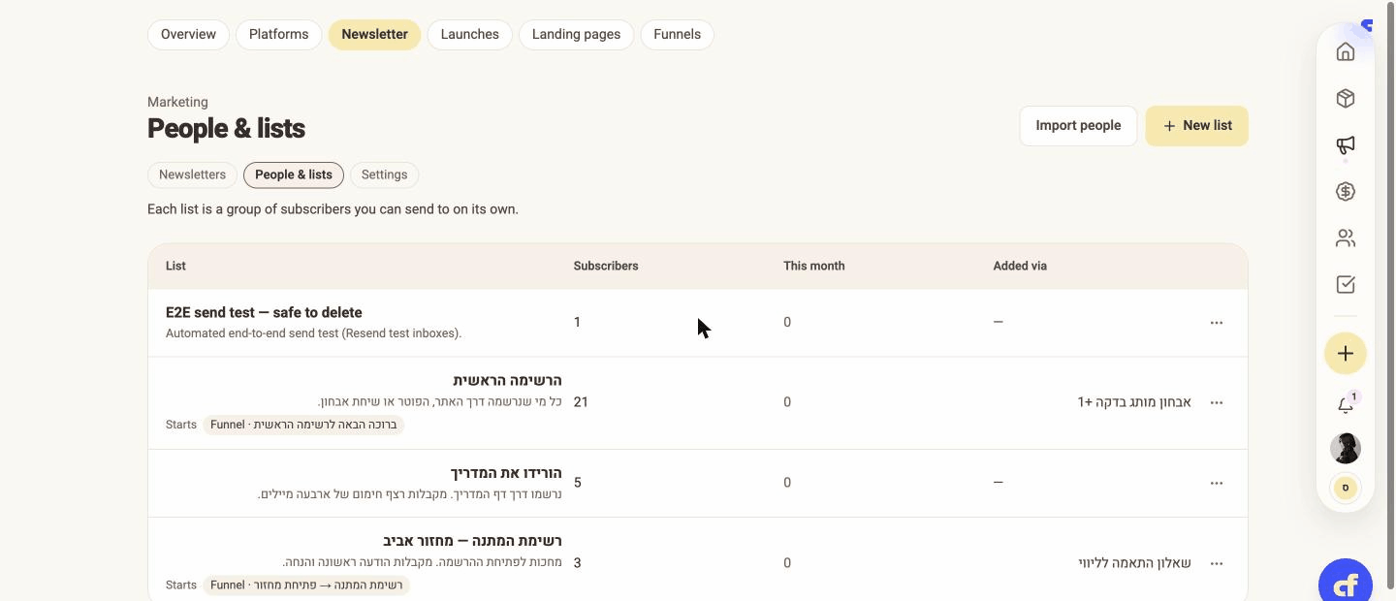The width and height of the screenshot is (1396, 601).
Task: Click the added-via value אבחון מותג בדקה +1
Action: (x=1134, y=402)
